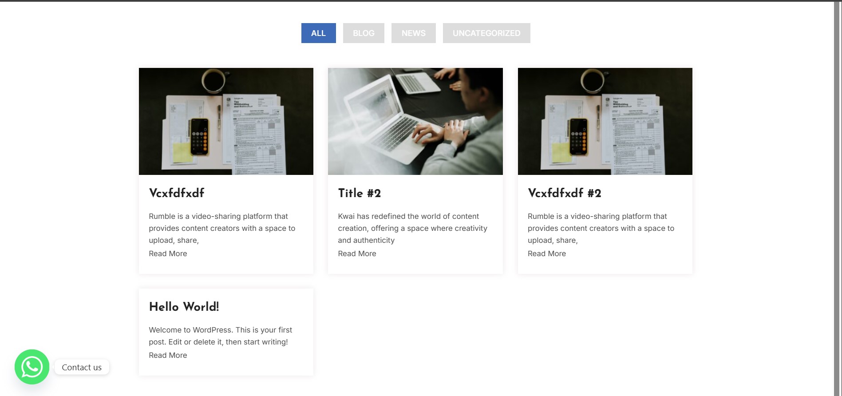The image size is (842, 396).
Task: Click the Vcxfdfxdf #2 tax forms thumbnail
Action: tap(605, 121)
